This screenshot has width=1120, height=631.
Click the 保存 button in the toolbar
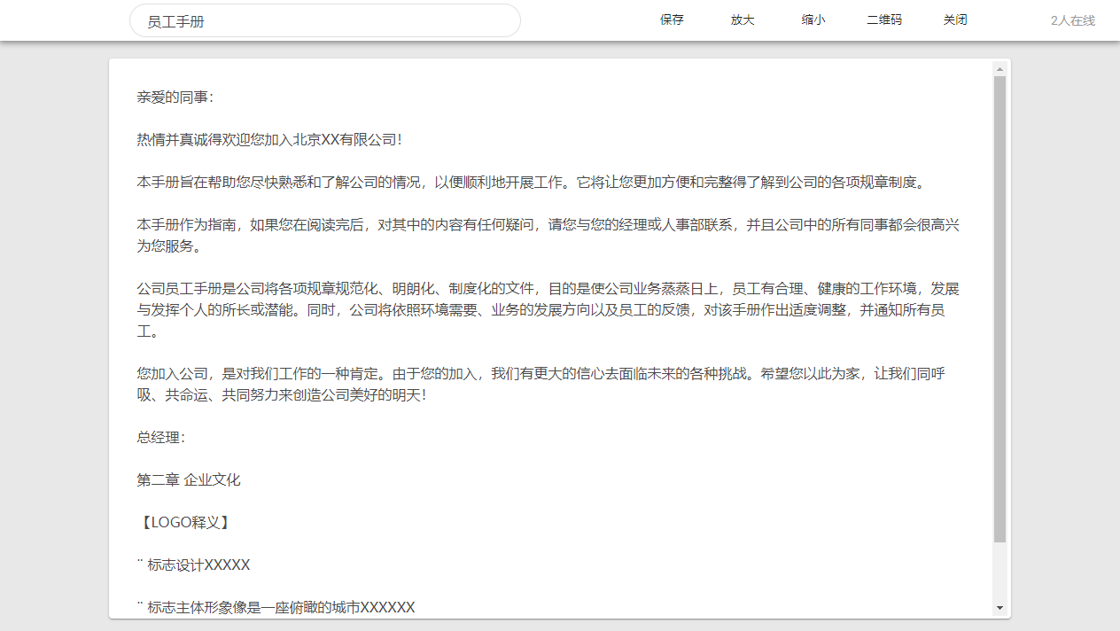point(672,20)
